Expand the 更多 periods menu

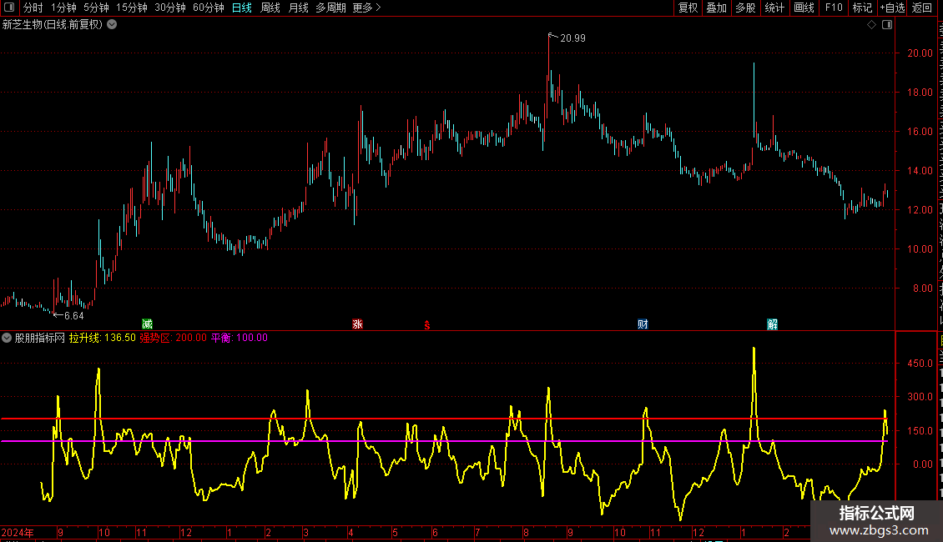367,8
